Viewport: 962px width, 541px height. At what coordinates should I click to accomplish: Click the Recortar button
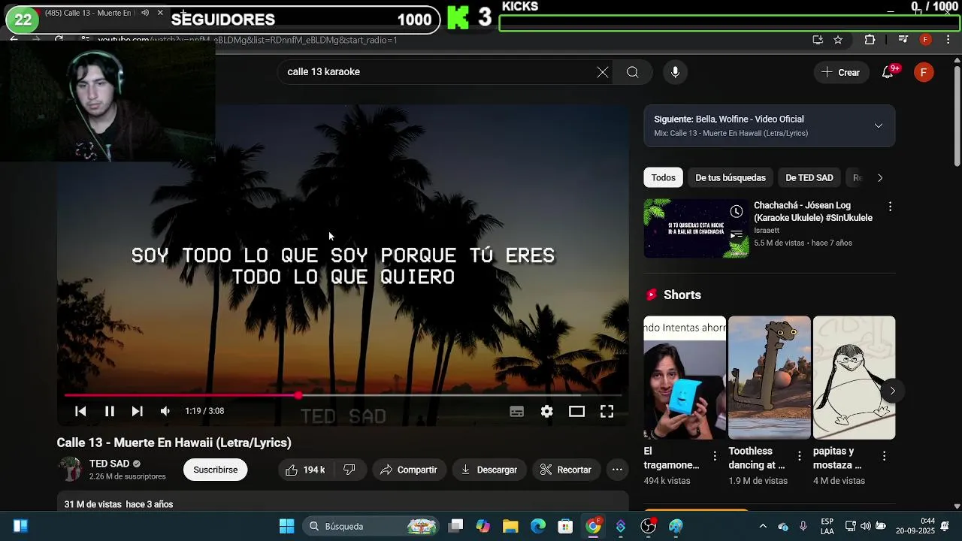click(567, 470)
